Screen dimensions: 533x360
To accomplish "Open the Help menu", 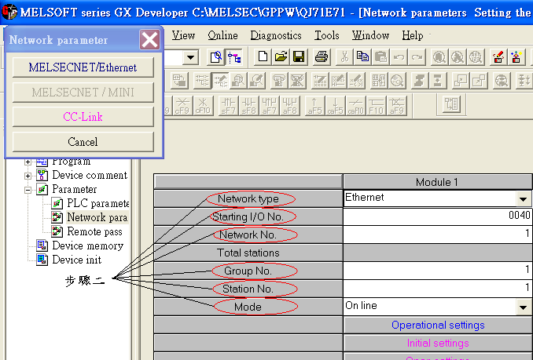I will pyautogui.click(x=412, y=35).
